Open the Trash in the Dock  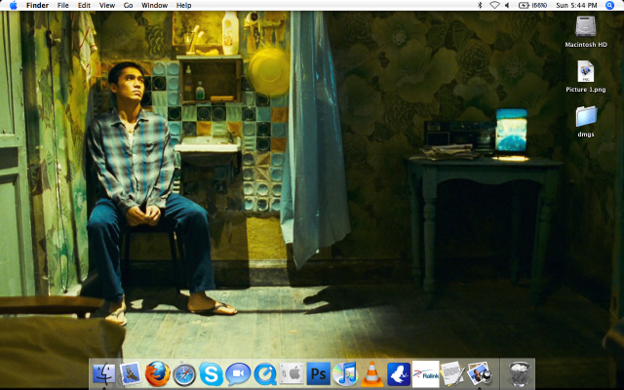(x=520, y=373)
